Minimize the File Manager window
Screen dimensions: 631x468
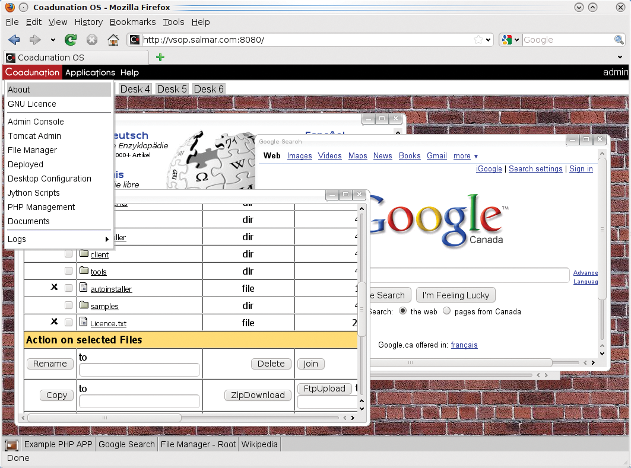[x=332, y=195]
